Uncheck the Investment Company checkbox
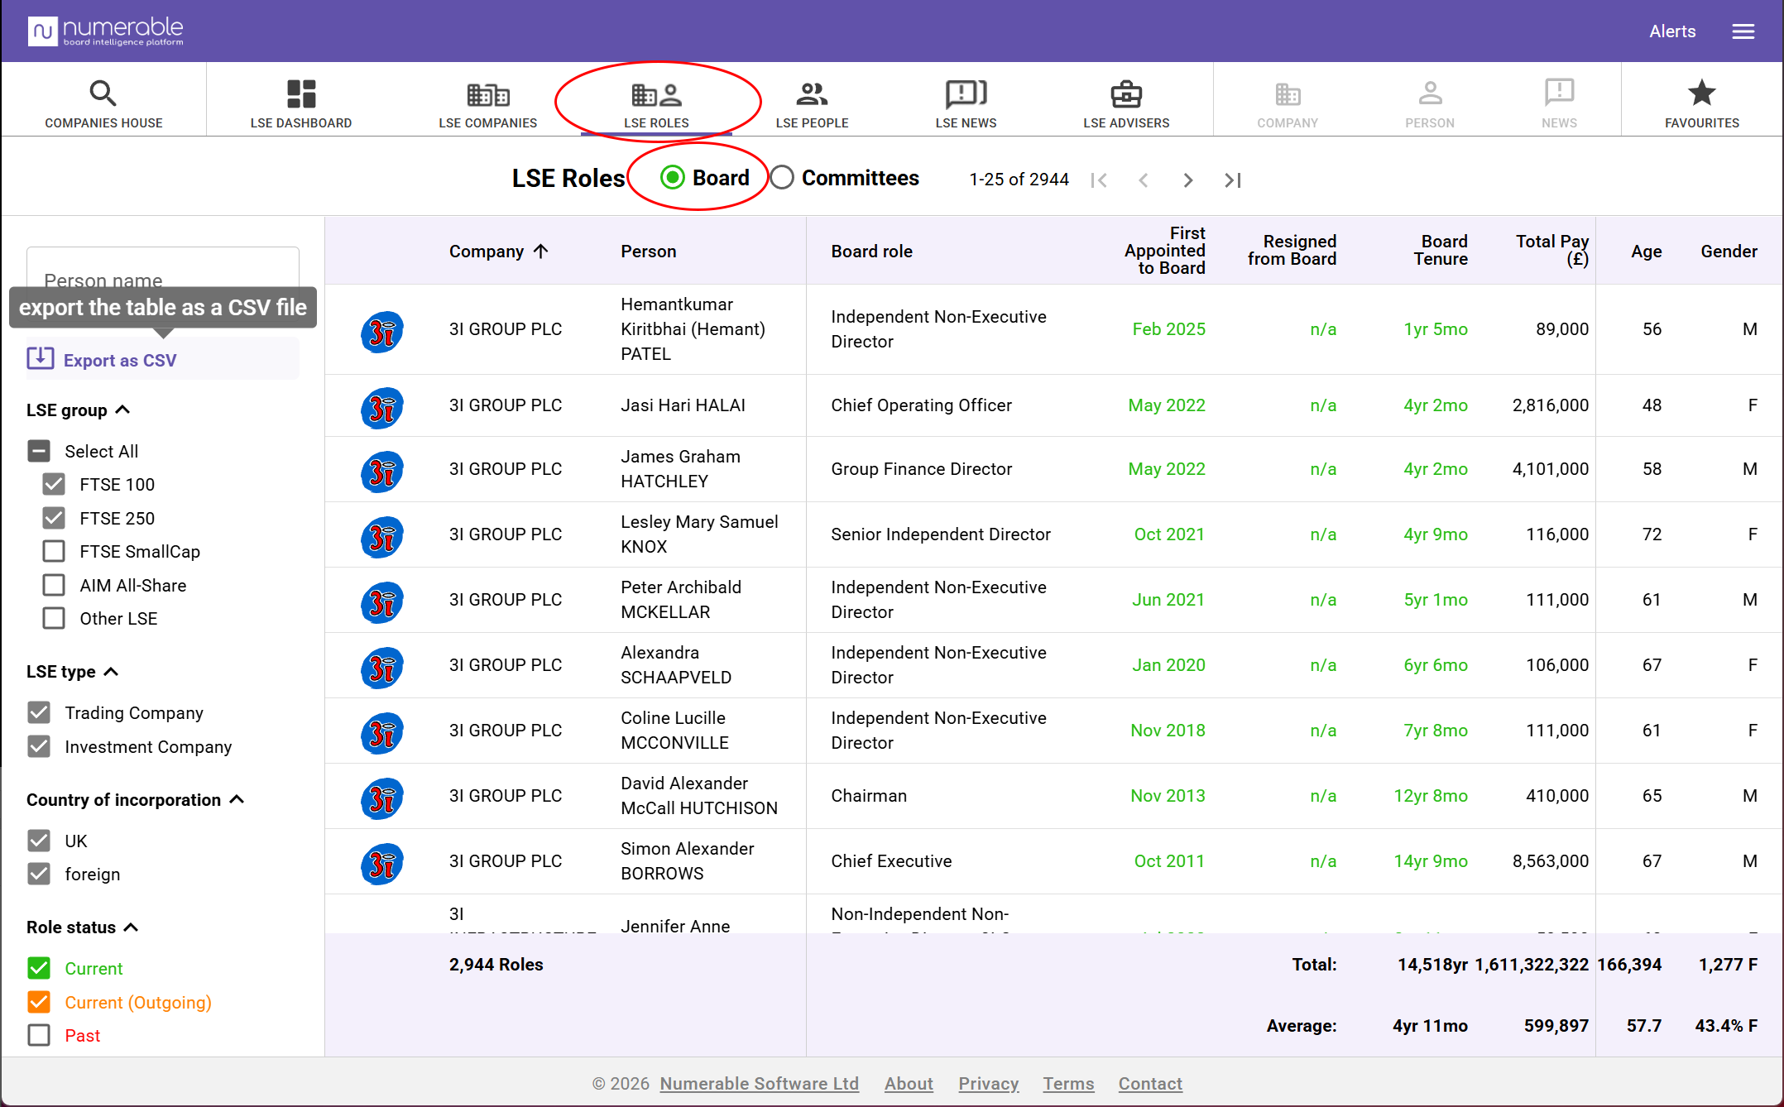Image resolution: width=1784 pixels, height=1107 pixels. pos(39,746)
